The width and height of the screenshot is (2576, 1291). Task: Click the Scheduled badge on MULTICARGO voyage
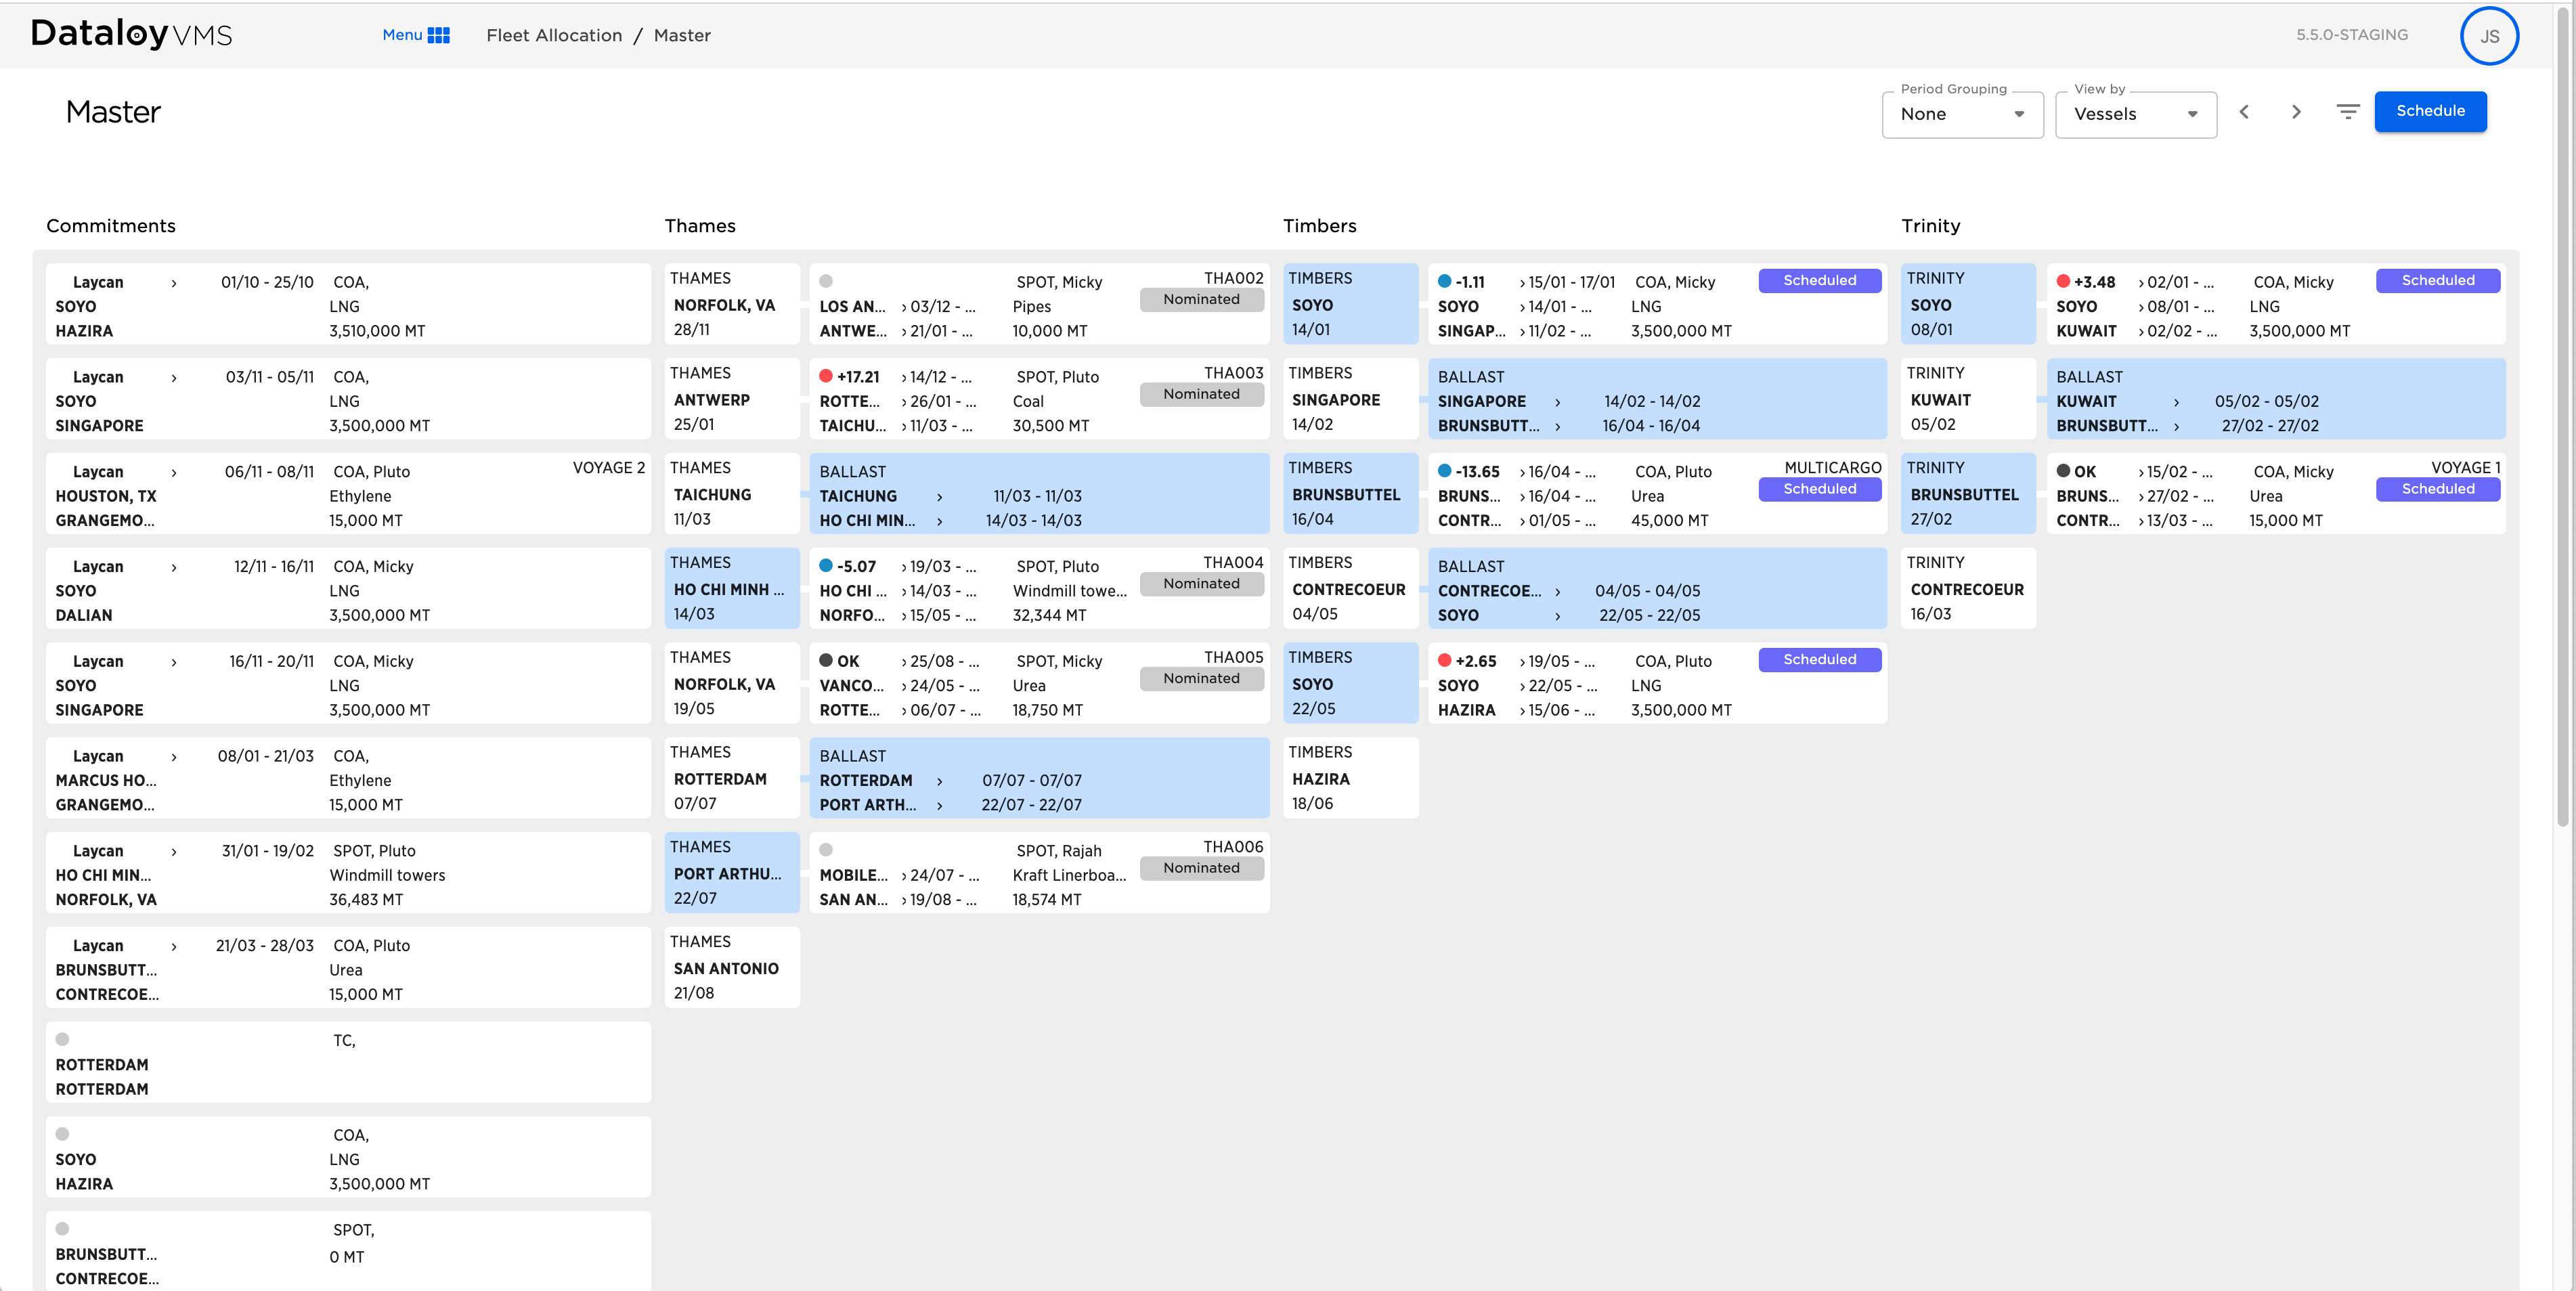1819,489
